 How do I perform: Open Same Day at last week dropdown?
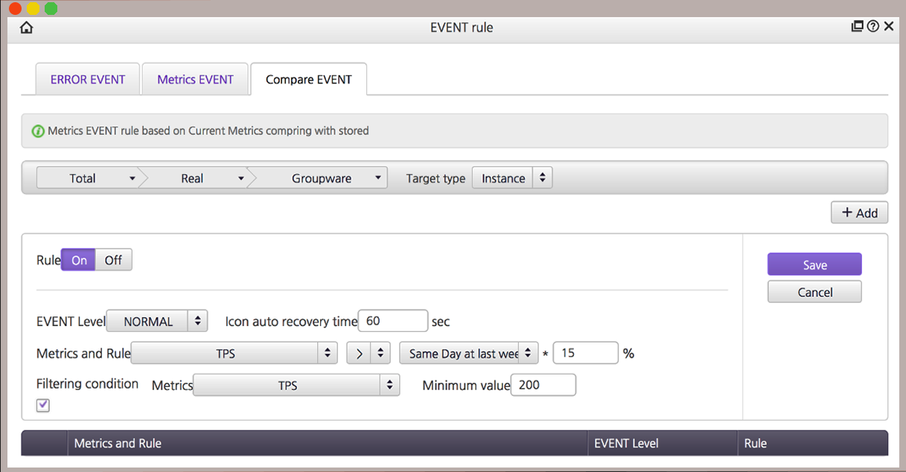(x=468, y=354)
